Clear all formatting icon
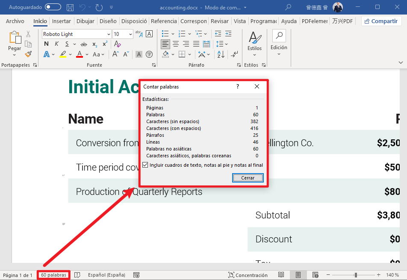 tap(117, 44)
